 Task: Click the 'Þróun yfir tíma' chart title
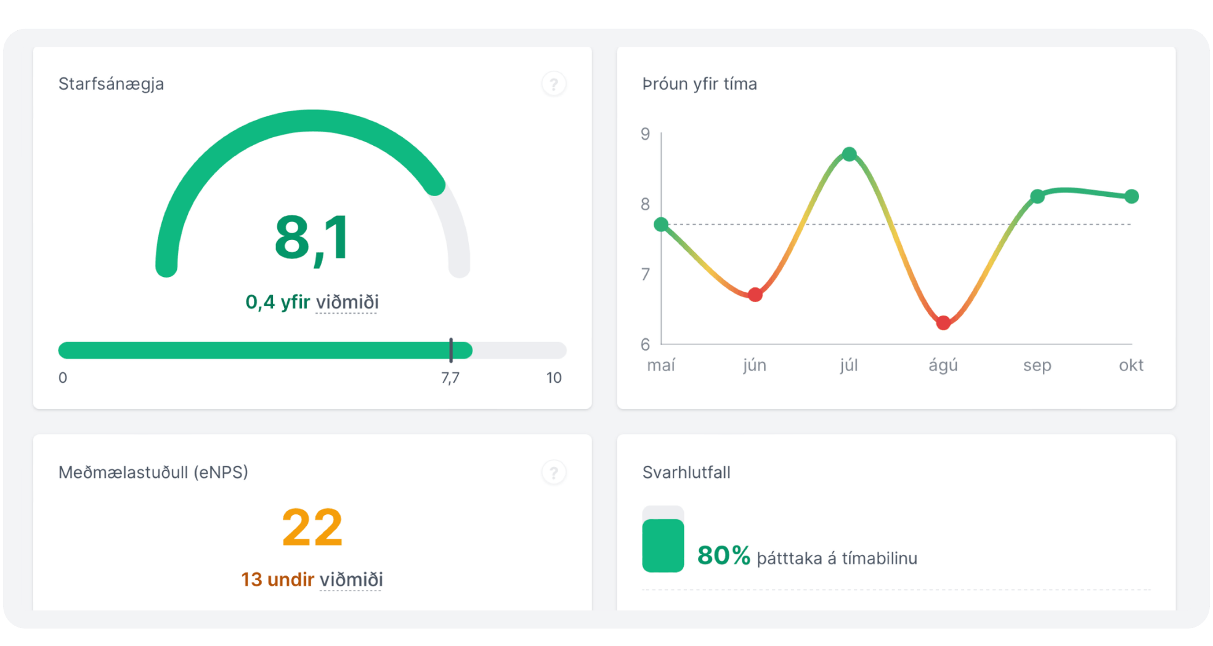point(699,84)
